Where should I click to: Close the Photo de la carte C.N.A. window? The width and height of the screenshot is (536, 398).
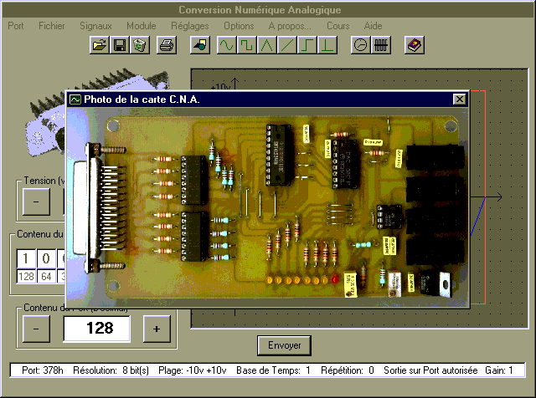(460, 99)
